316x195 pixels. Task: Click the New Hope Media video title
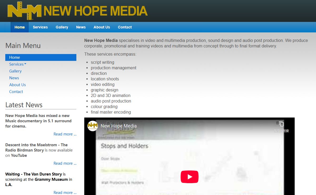click(x=118, y=126)
